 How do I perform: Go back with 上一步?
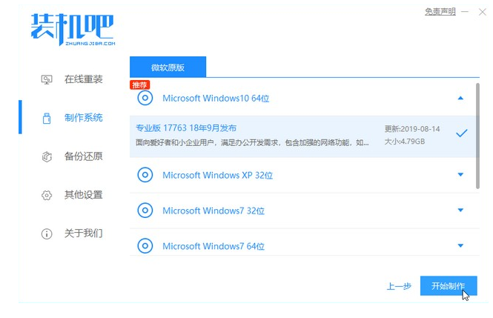click(399, 286)
